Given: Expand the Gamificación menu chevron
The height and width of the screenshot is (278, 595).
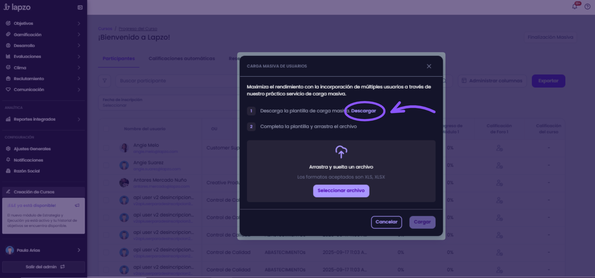Looking at the screenshot, I should point(79,34).
